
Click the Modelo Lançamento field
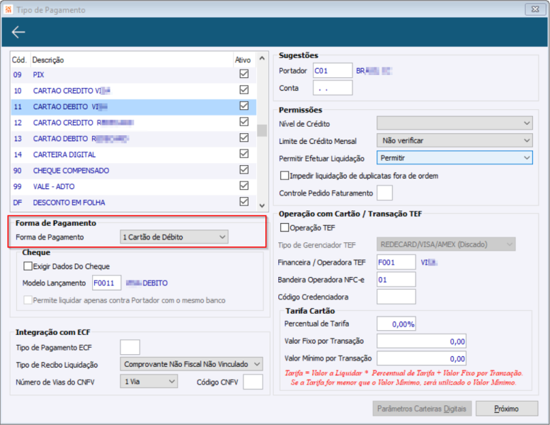(x=107, y=283)
